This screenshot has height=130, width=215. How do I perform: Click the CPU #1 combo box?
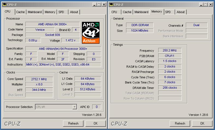(x=56, y=107)
